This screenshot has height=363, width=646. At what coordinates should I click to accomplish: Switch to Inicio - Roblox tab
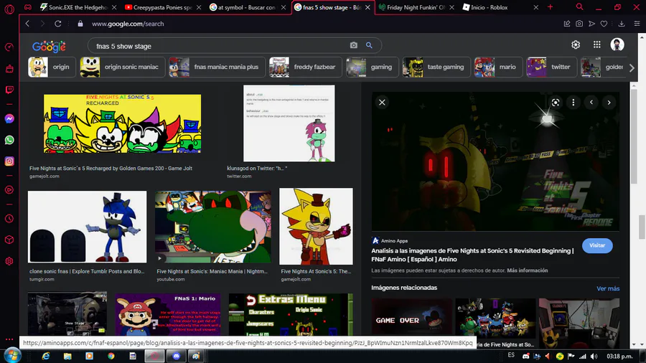click(500, 7)
